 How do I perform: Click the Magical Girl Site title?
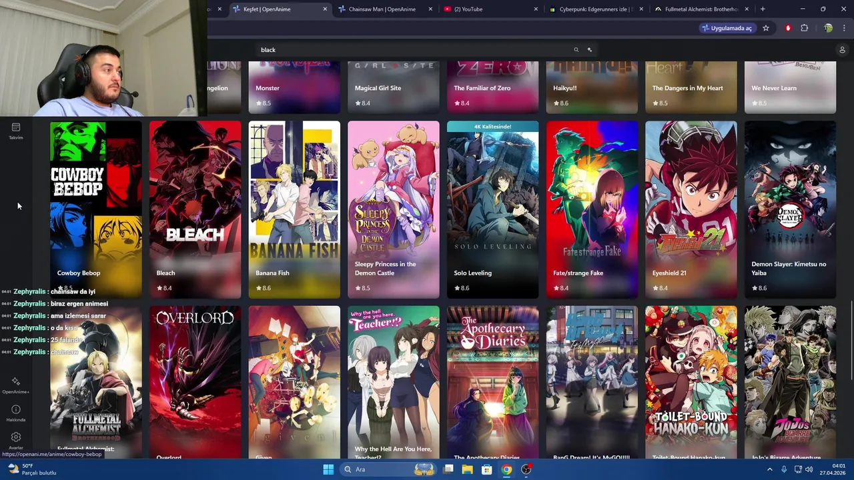pos(378,88)
